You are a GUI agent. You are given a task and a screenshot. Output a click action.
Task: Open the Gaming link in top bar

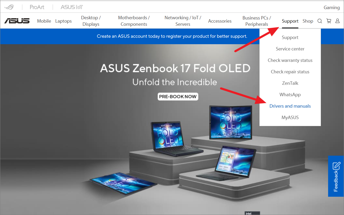(x=332, y=8)
